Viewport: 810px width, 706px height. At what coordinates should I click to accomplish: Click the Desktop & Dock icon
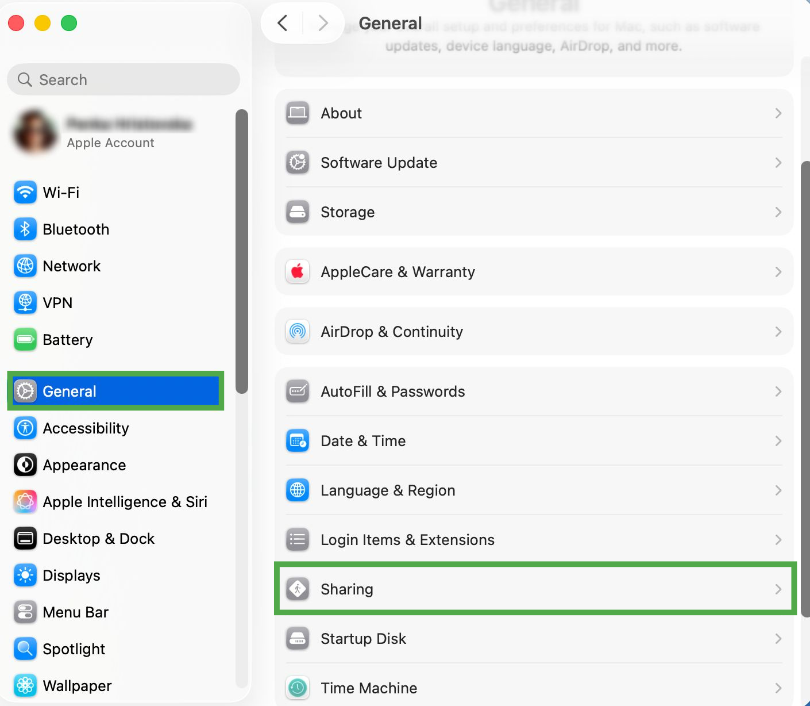tap(25, 539)
